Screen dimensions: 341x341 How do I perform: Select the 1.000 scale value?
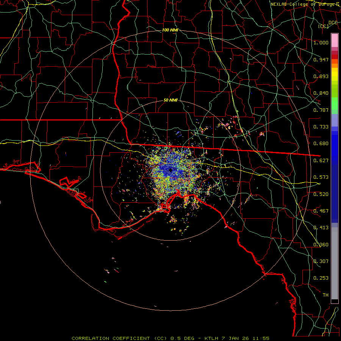click(x=321, y=42)
